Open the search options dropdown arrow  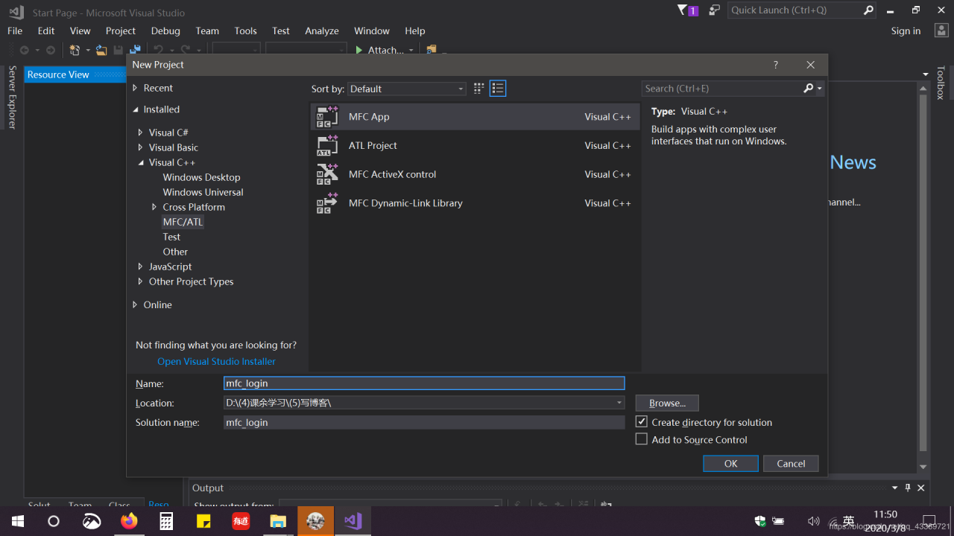click(820, 89)
